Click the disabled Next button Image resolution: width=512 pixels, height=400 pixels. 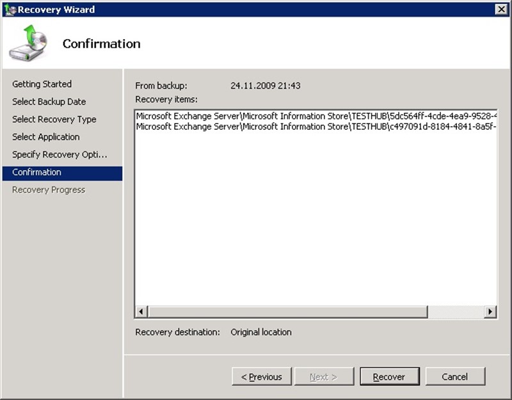323,377
